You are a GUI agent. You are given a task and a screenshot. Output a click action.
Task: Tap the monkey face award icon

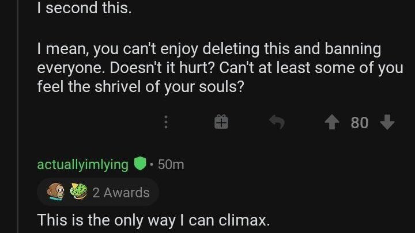pos(55,192)
